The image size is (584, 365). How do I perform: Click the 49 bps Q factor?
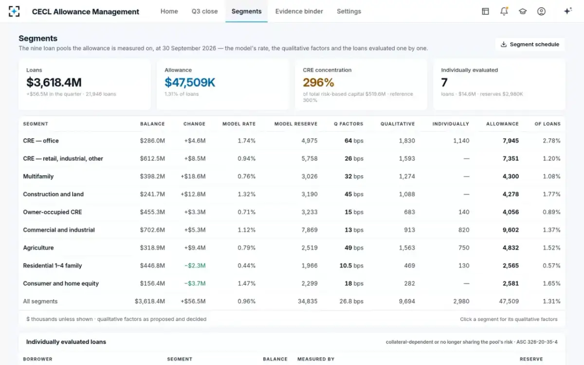(x=354, y=248)
